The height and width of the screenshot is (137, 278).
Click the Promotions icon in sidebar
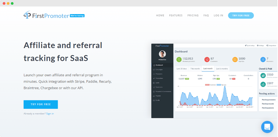click(x=154, y=78)
